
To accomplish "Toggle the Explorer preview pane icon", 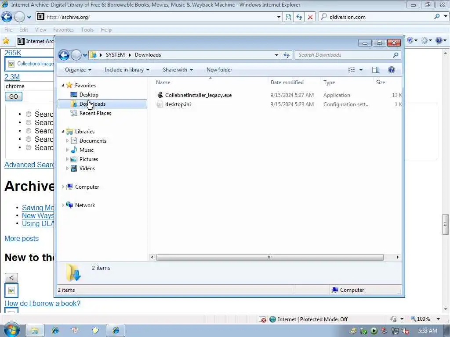I will point(375,70).
